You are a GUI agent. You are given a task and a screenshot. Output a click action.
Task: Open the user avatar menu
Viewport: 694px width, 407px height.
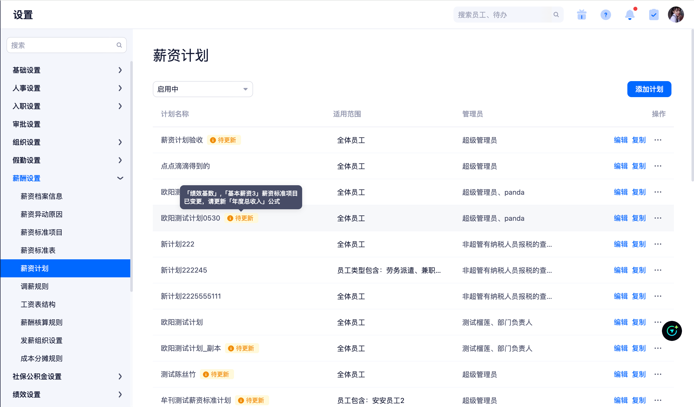tap(675, 15)
